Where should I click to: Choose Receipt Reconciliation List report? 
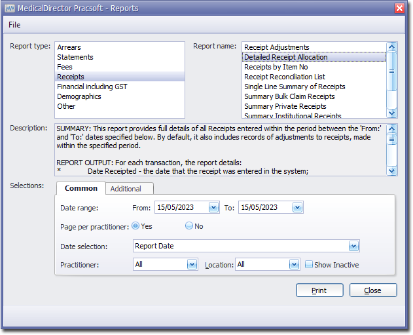pos(285,77)
